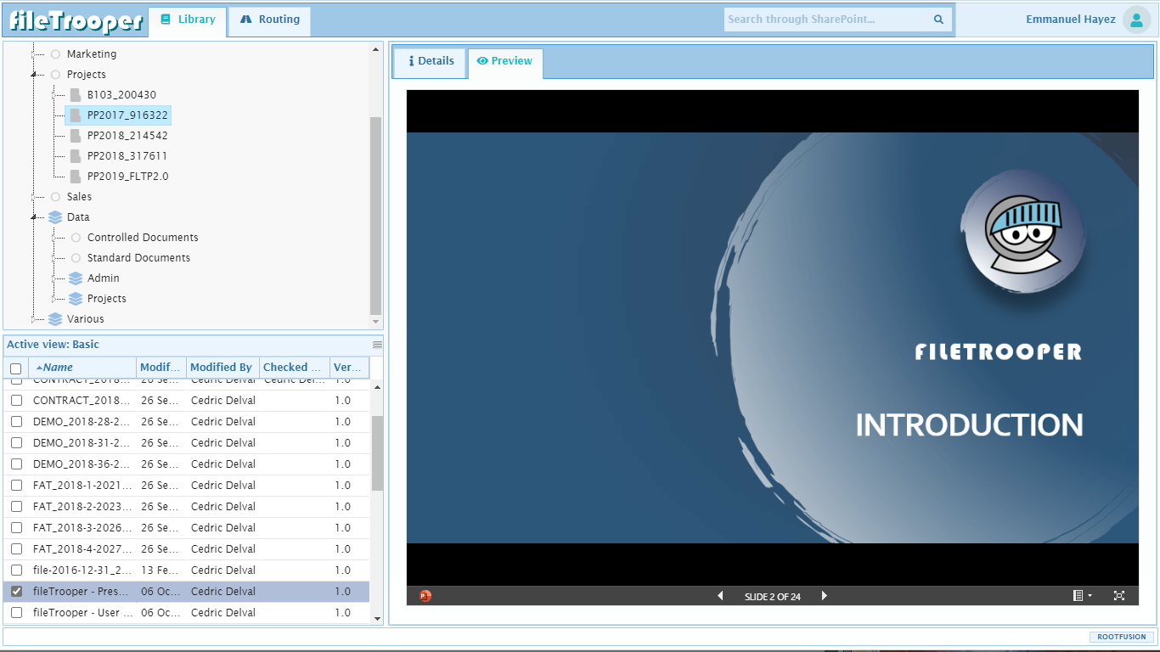The image size is (1160, 652).
Task: Click the file list scrollbar
Action: (378, 452)
